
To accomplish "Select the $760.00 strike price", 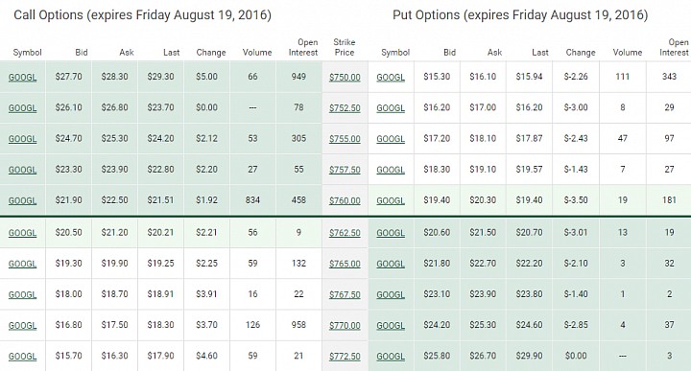I will pos(345,200).
